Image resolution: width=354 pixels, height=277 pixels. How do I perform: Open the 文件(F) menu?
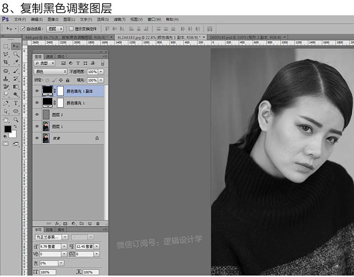(20, 19)
